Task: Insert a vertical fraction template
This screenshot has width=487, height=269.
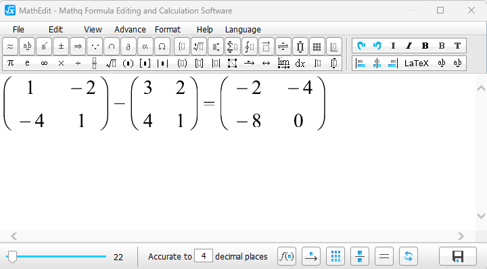Action: coord(95,64)
